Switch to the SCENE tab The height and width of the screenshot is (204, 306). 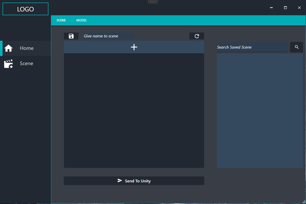[x=61, y=20]
